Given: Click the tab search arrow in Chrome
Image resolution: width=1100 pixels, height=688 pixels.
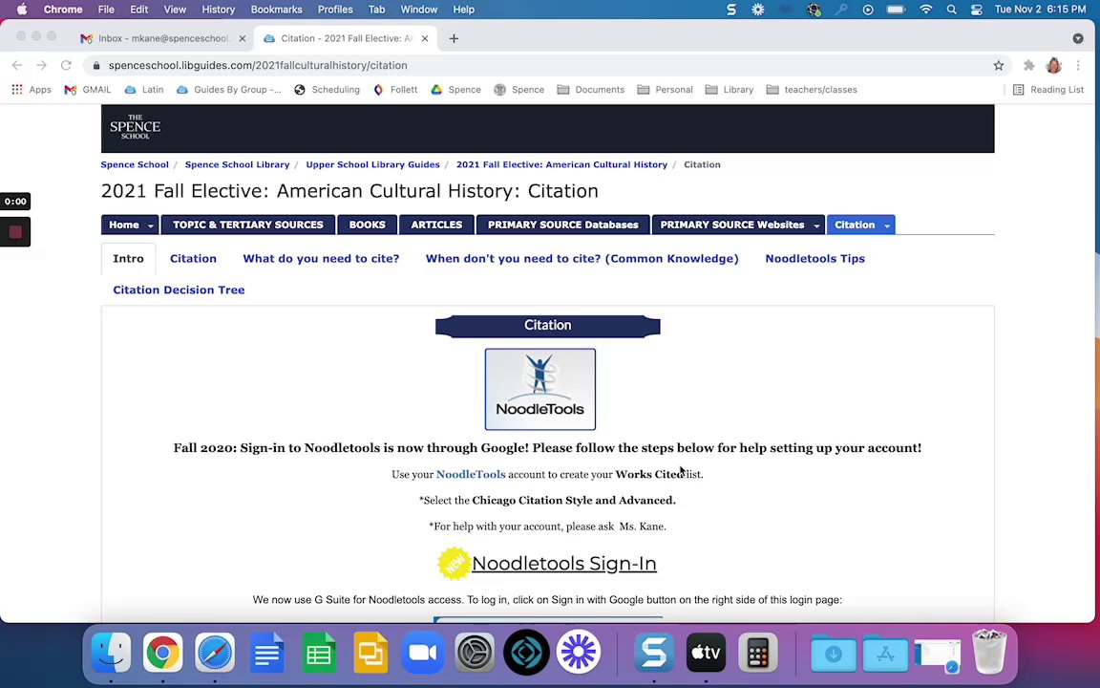Looking at the screenshot, I should tap(1078, 38).
